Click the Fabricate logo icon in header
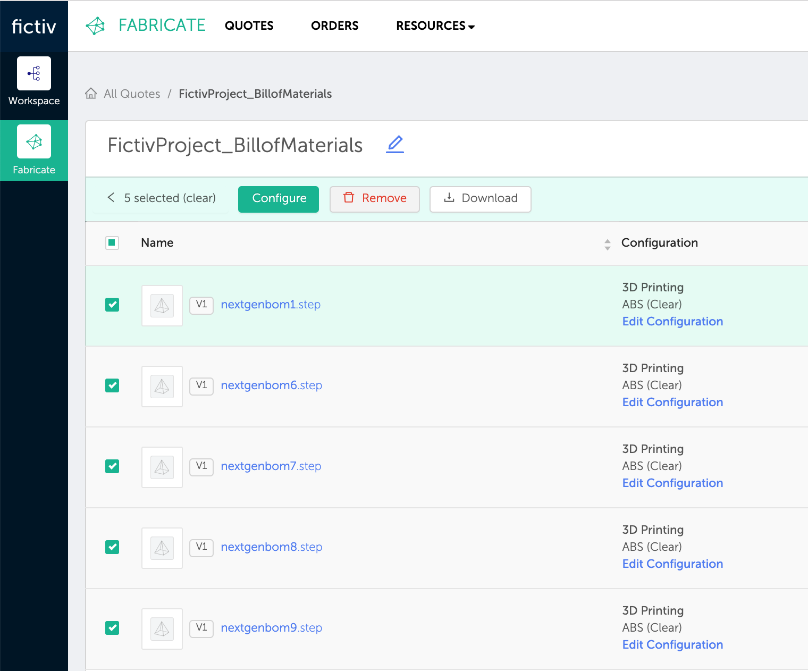This screenshot has height=671, width=808. [x=96, y=26]
